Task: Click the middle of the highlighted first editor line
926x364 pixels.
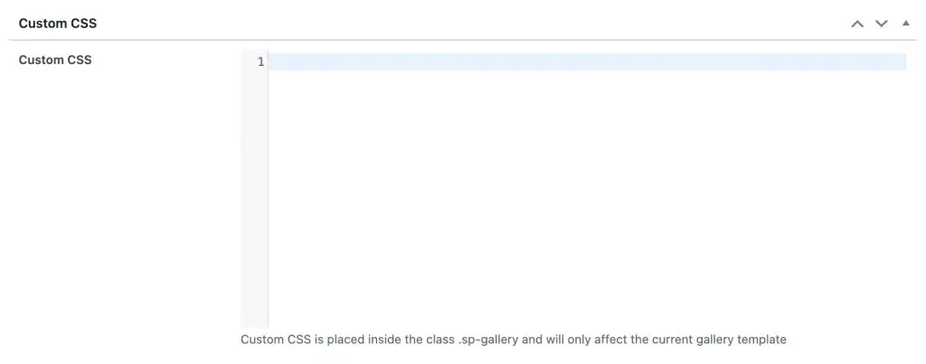Action: tap(588, 61)
